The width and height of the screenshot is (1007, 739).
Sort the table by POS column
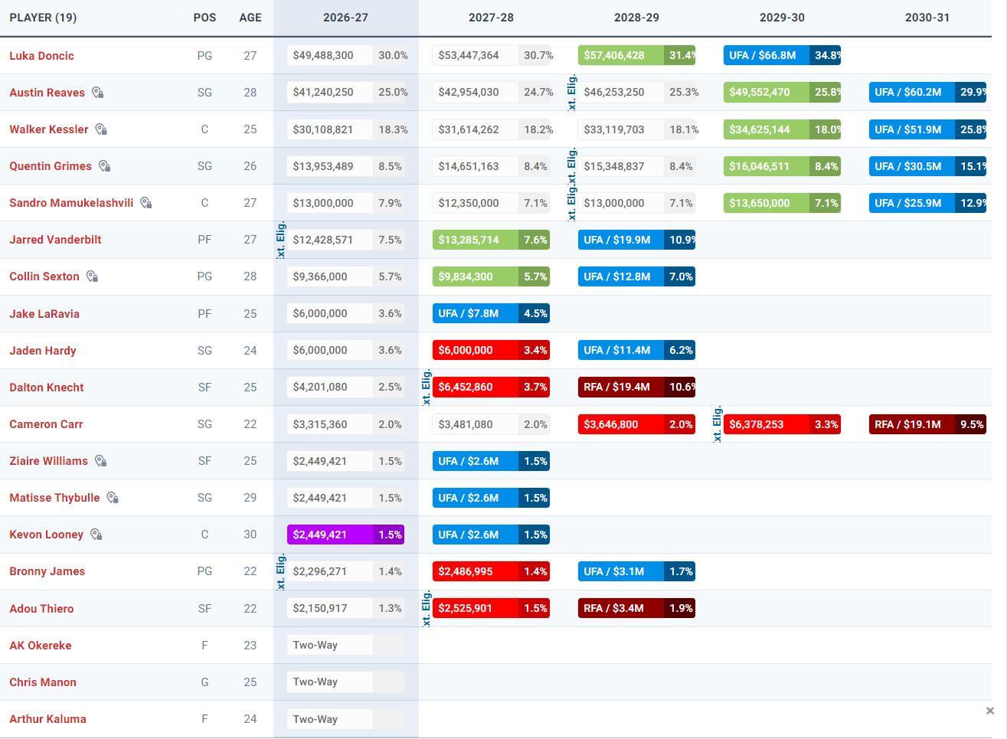tap(204, 18)
